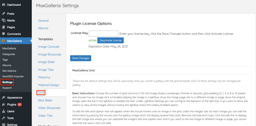Click the Tools wrench icon
Image resolution: width=256 pixels, height=126 pixels.
3,118
